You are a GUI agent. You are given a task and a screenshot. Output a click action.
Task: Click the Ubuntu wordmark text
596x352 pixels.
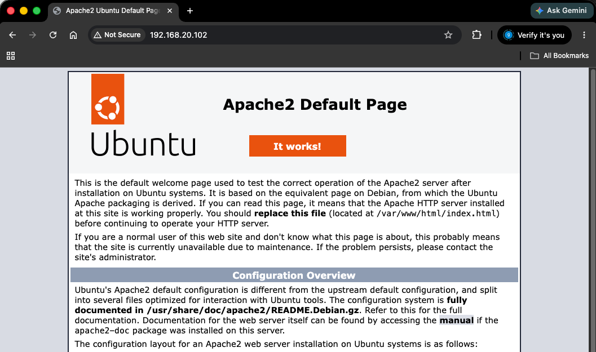(x=143, y=143)
